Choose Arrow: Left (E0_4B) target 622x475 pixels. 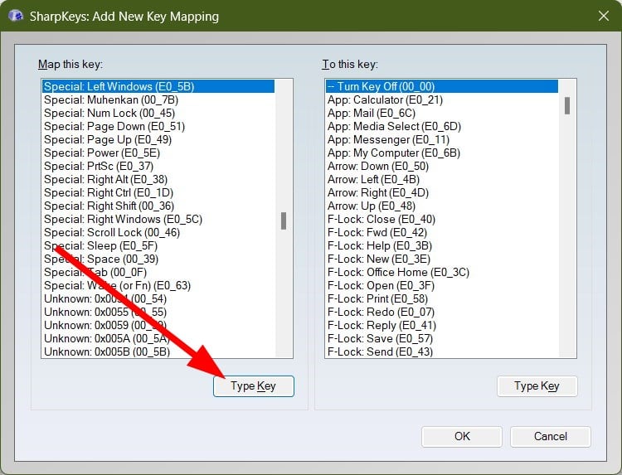tap(442, 180)
